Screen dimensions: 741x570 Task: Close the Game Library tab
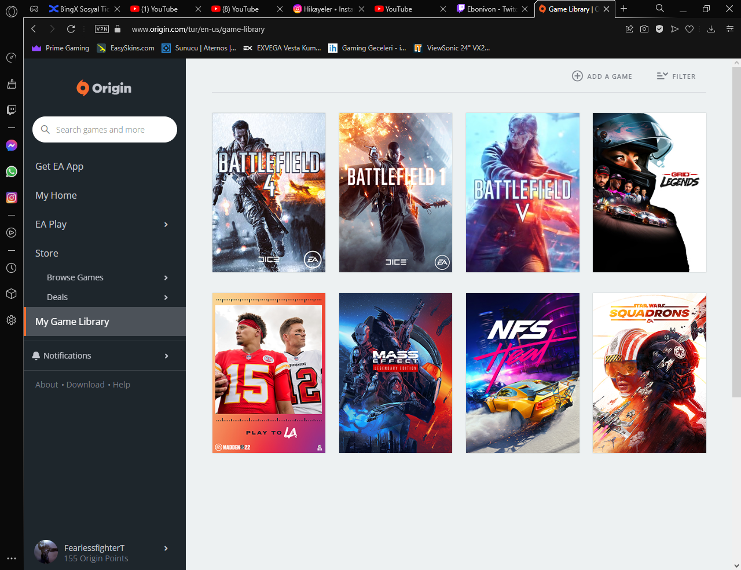[606, 9]
